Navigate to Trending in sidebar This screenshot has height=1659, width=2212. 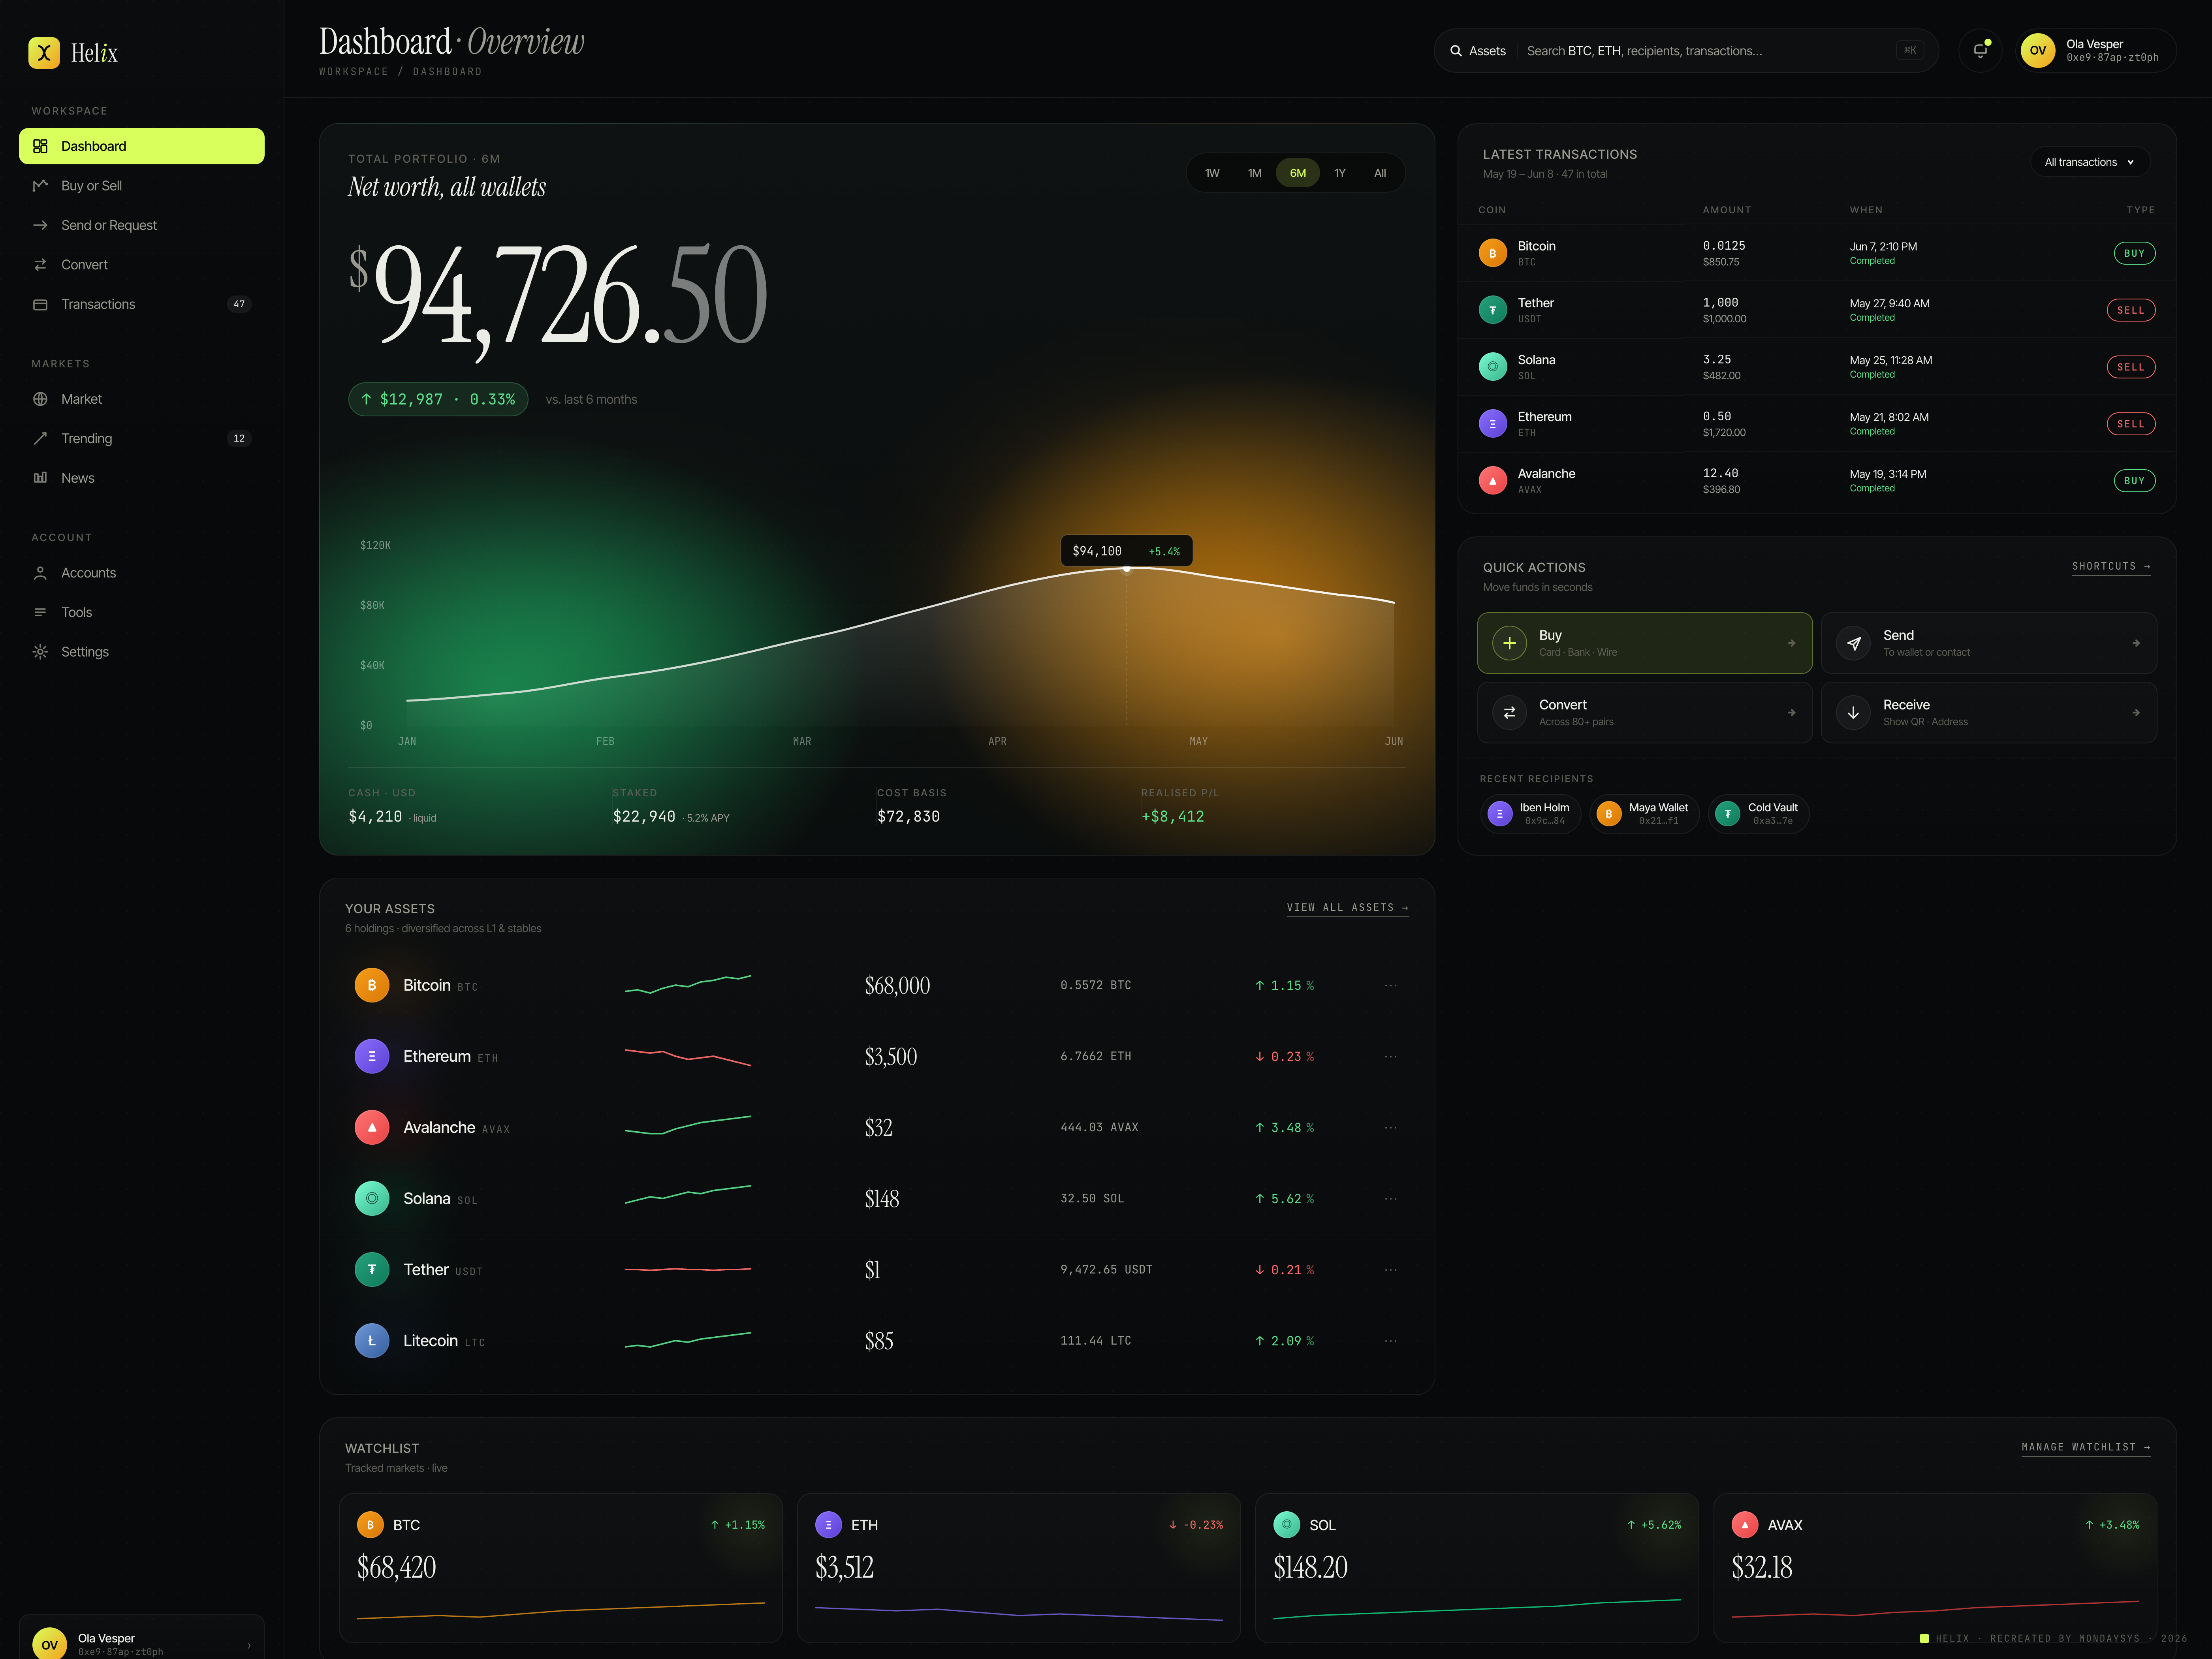(142, 438)
